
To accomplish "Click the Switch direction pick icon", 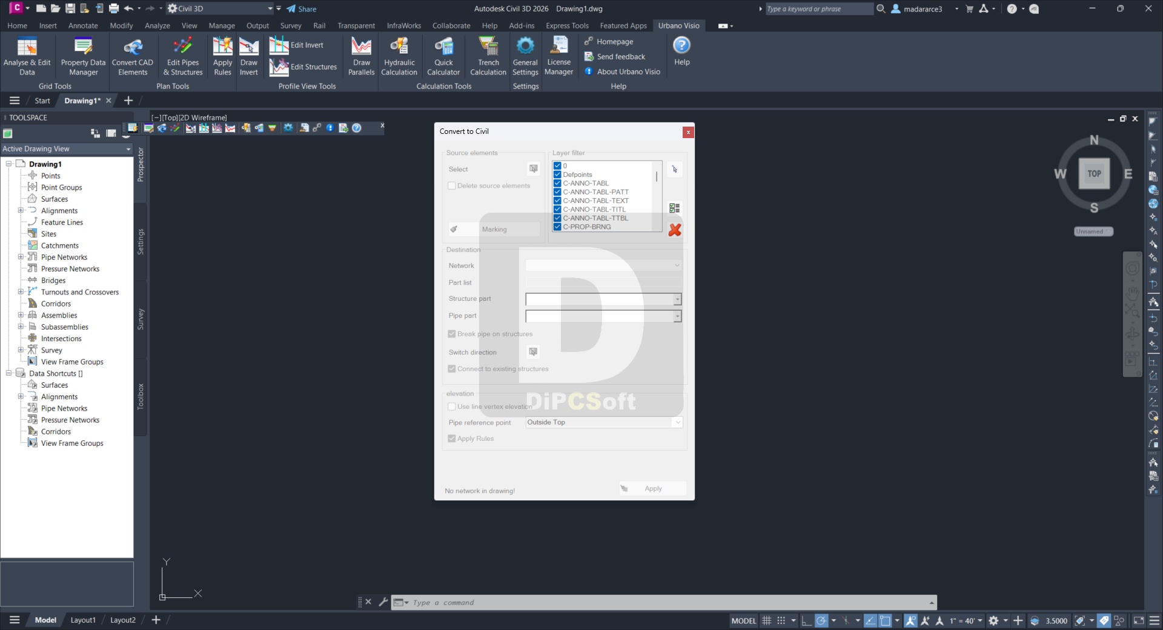I will tap(533, 352).
